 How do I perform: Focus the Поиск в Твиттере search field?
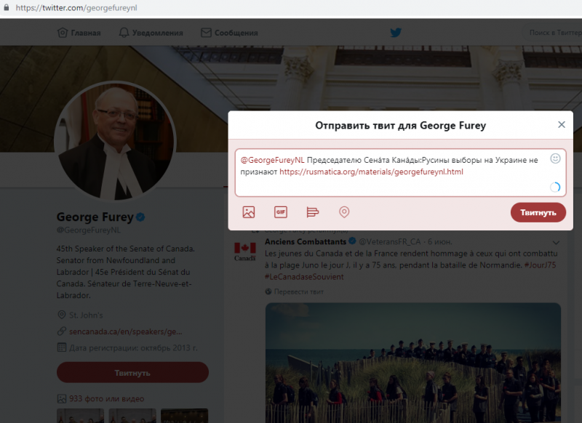coord(553,33)
